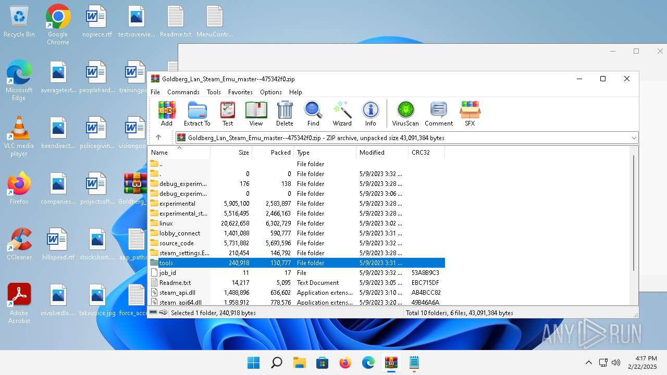Open the Google Chrome desktop shortcut
Viewport: 667px width, 375px height.
[x=58, y=24]
